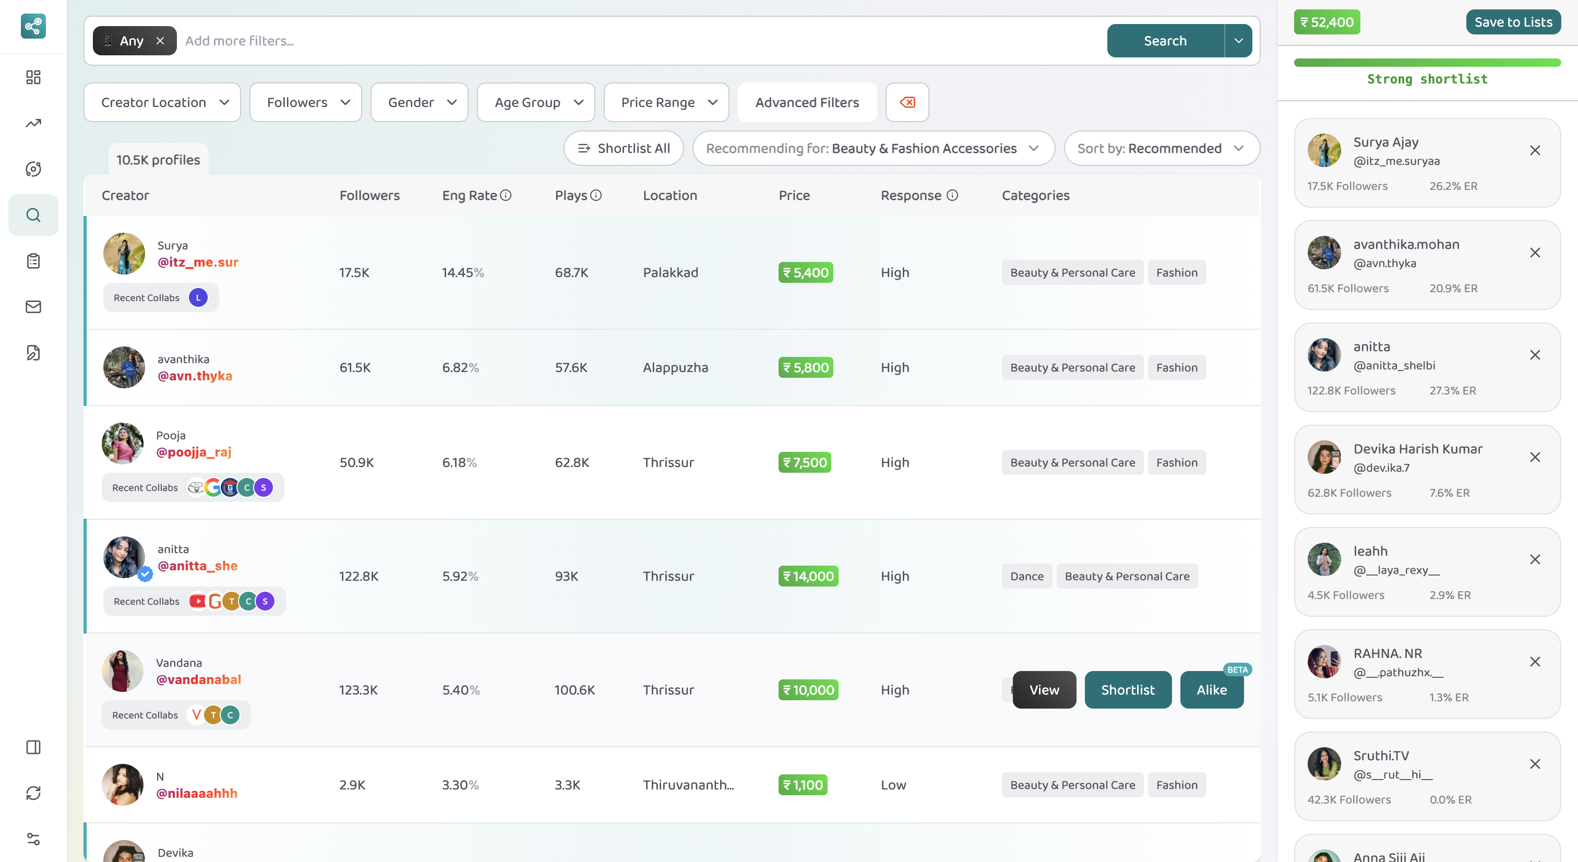The image size is (1578, 862).
Task: Click the 10.5K profiles tab label
Action: click(x=158, y=160)
